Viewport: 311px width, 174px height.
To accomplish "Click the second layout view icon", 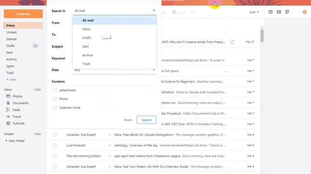I will point(279,12).
